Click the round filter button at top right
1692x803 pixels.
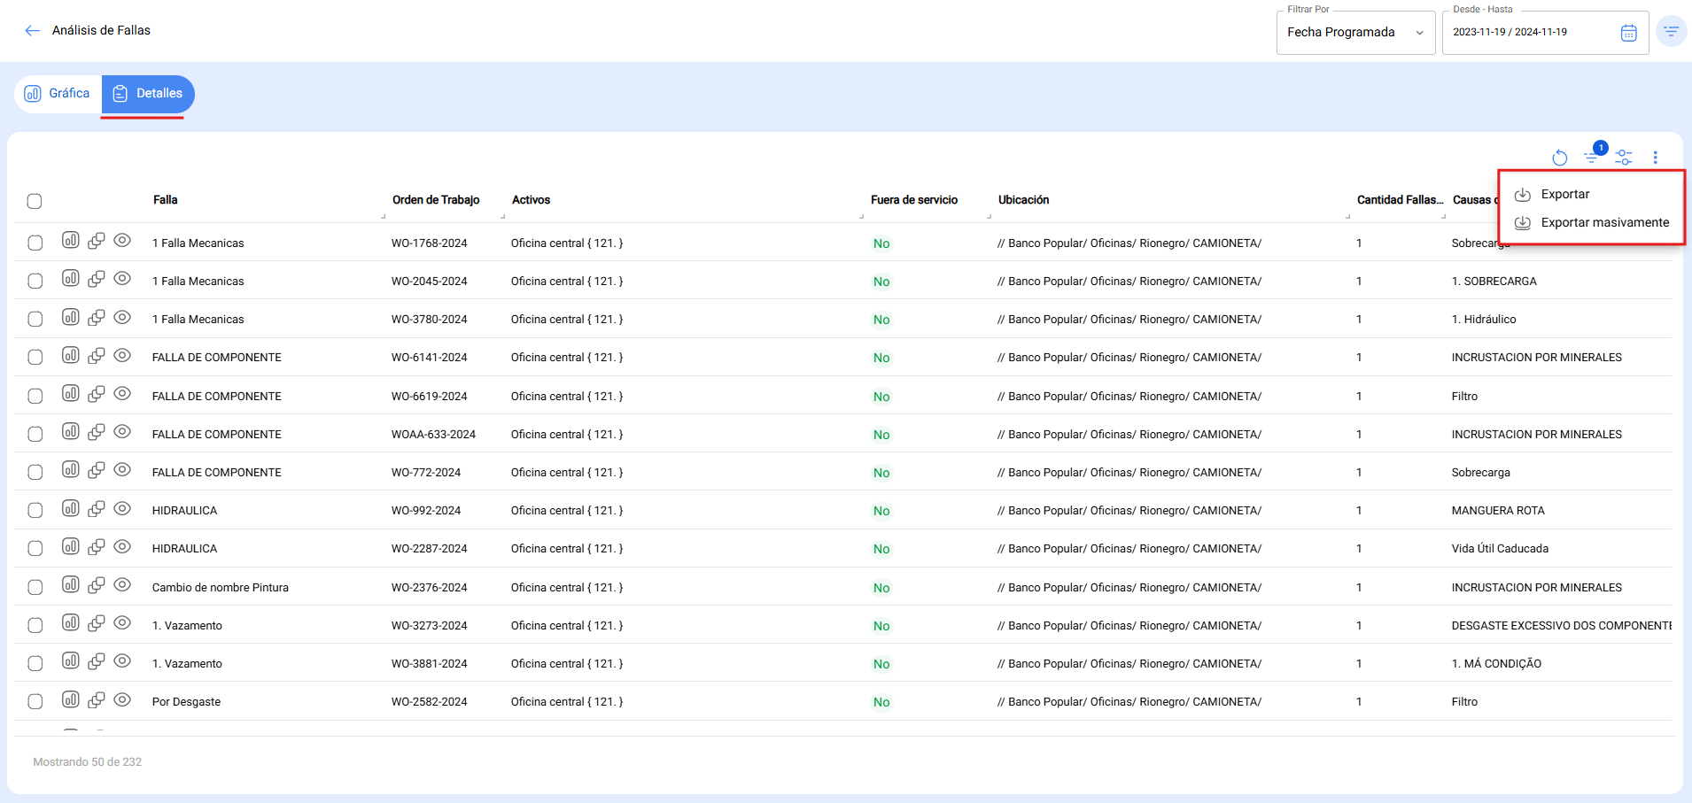pyautogui.click(x=1671, y=32)
